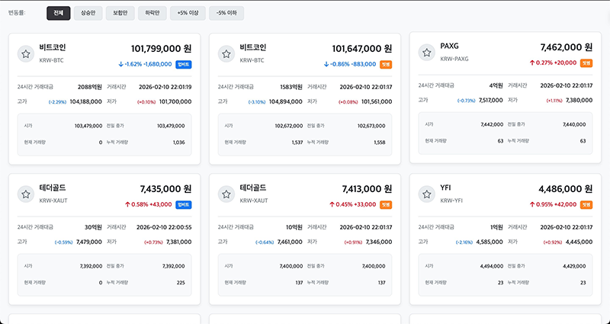
Task: Click the high price 104,894,000
Action: click(x=285, y=101)
